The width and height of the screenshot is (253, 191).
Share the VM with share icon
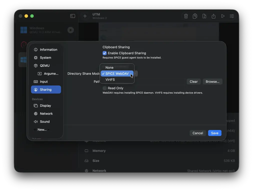[213, 16]
